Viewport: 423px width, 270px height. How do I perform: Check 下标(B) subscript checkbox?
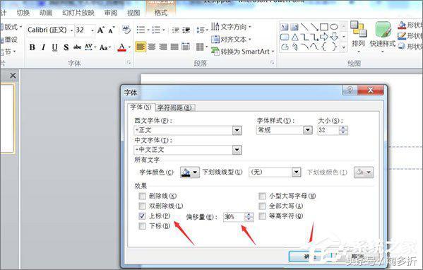pos(142,225)
